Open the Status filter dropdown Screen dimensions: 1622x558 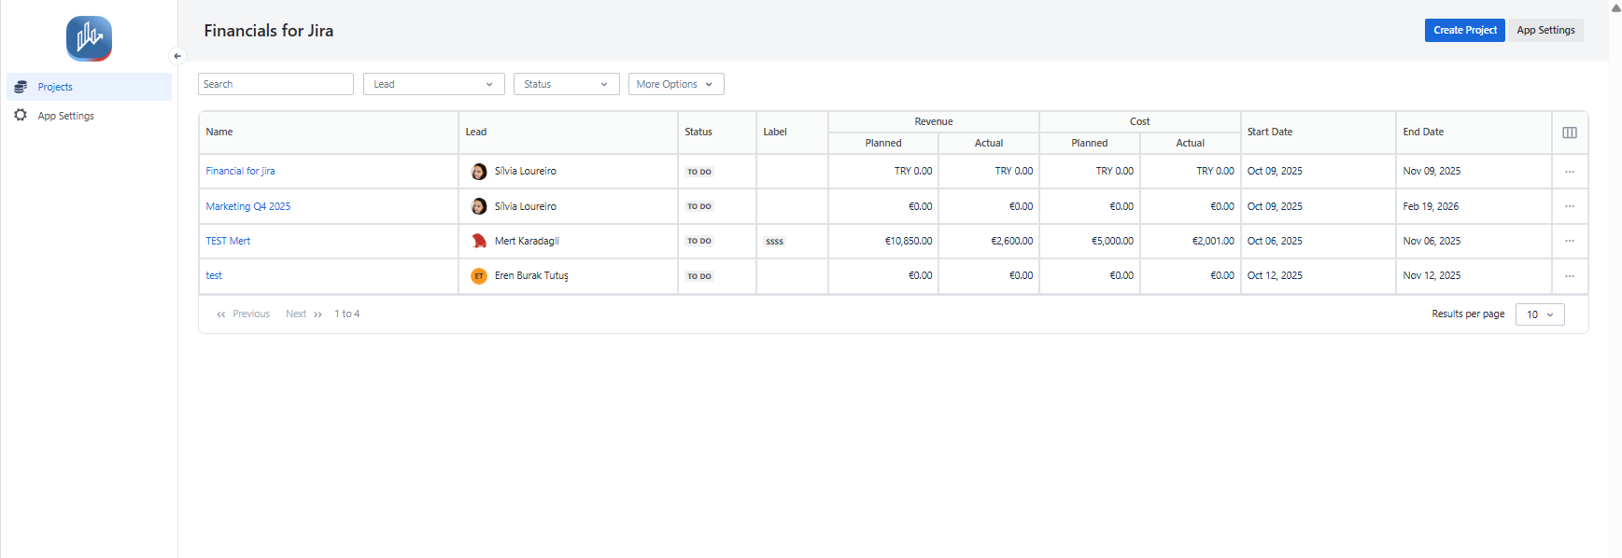click(567, 84)
